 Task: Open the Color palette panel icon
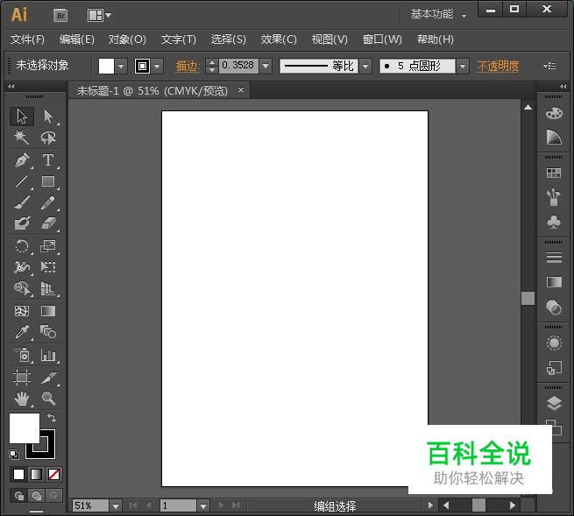(553, 114)
